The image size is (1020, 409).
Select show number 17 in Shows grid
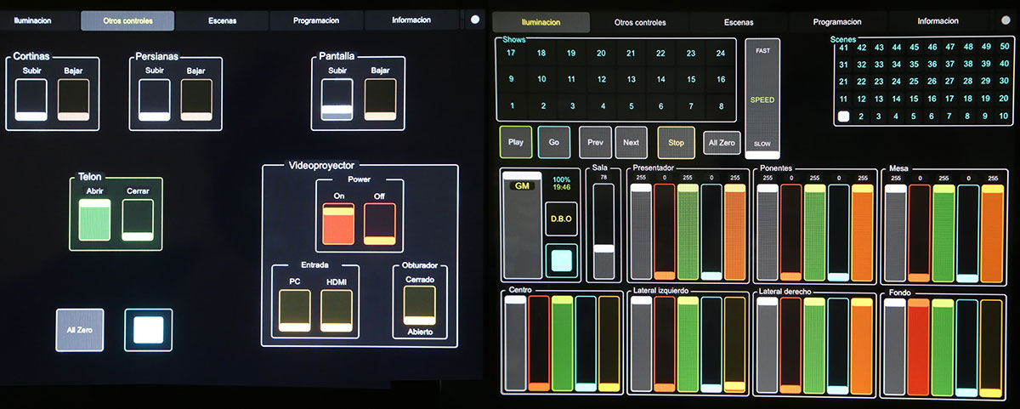[x=511, y=53]
